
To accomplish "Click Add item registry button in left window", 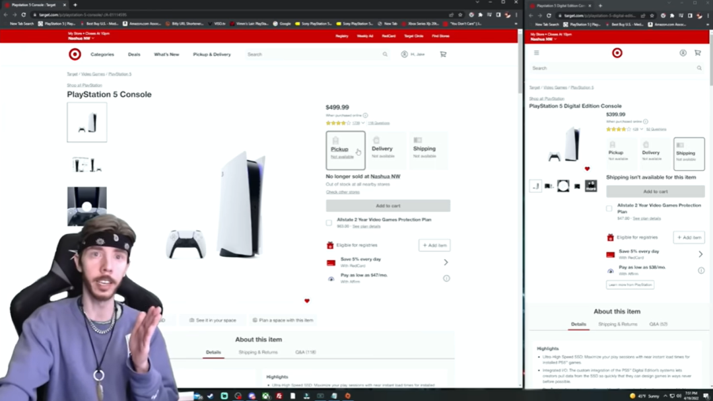I will point(434,245).
